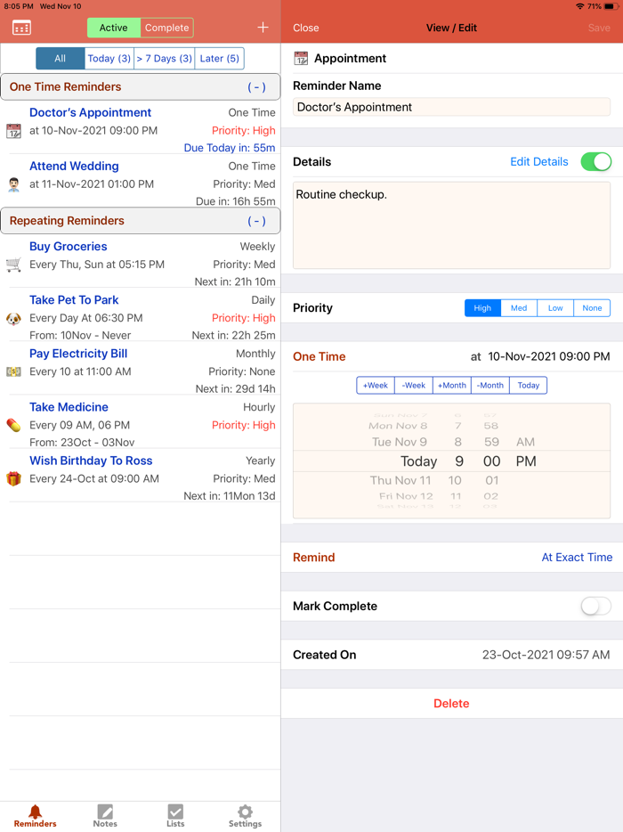Set priority to Med
623x832 pixels.
click(x=519, y=307)
